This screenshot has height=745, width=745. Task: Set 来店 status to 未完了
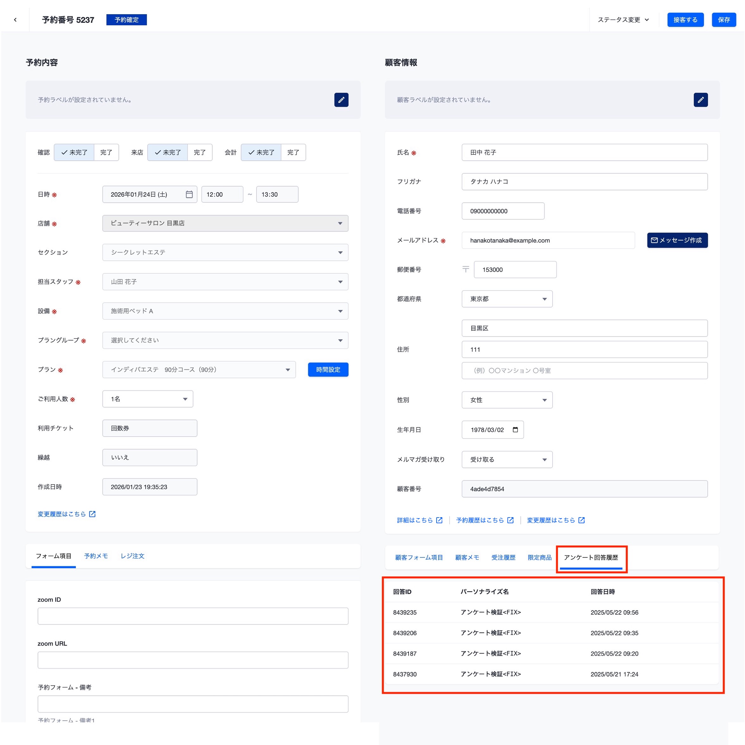coord(167,152)
